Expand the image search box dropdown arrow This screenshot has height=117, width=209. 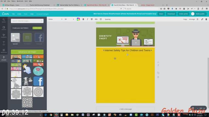[42, 21]
